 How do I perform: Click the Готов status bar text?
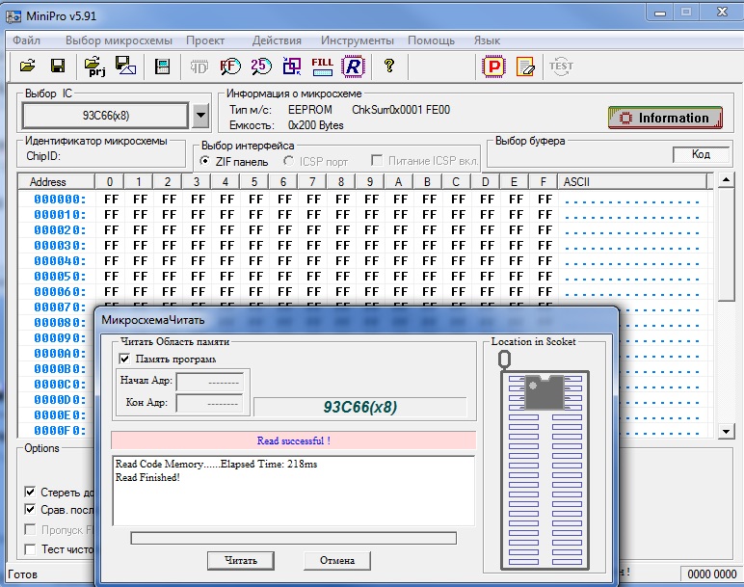22,574
